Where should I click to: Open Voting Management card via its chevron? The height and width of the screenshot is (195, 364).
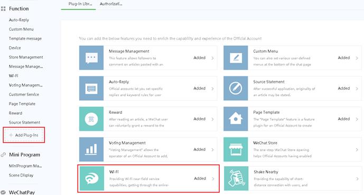[212, 150]
